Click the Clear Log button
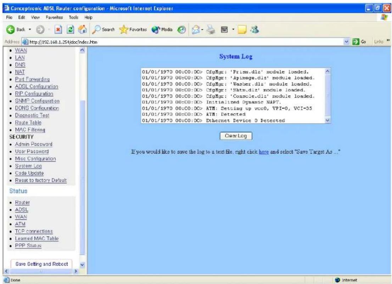Viewport: 392px width, 284px height. point(236,136)
